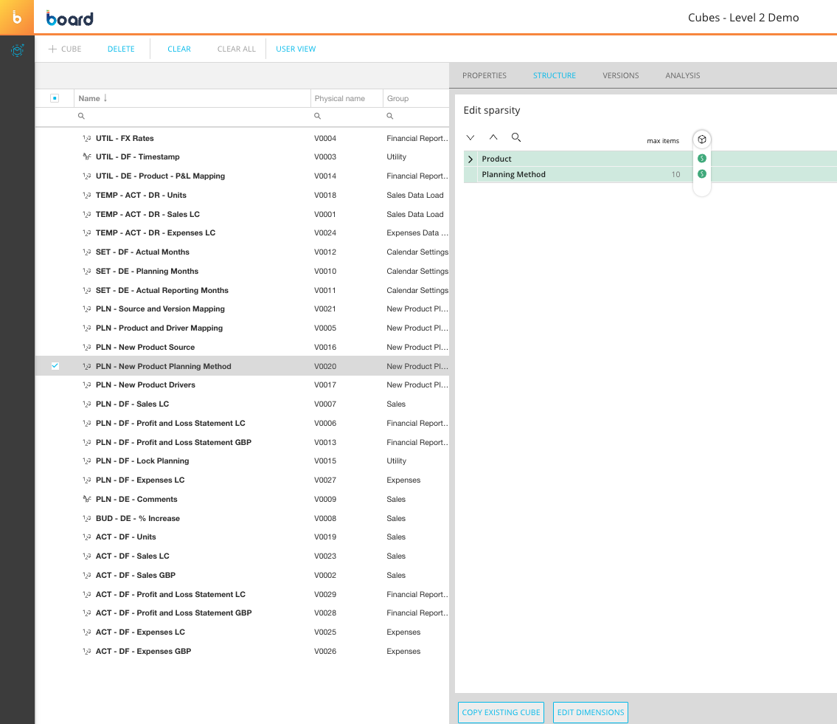837x724 pixels.
Task: Click the type icon of SET - DE - Planning Months
Action: point(86,272)
